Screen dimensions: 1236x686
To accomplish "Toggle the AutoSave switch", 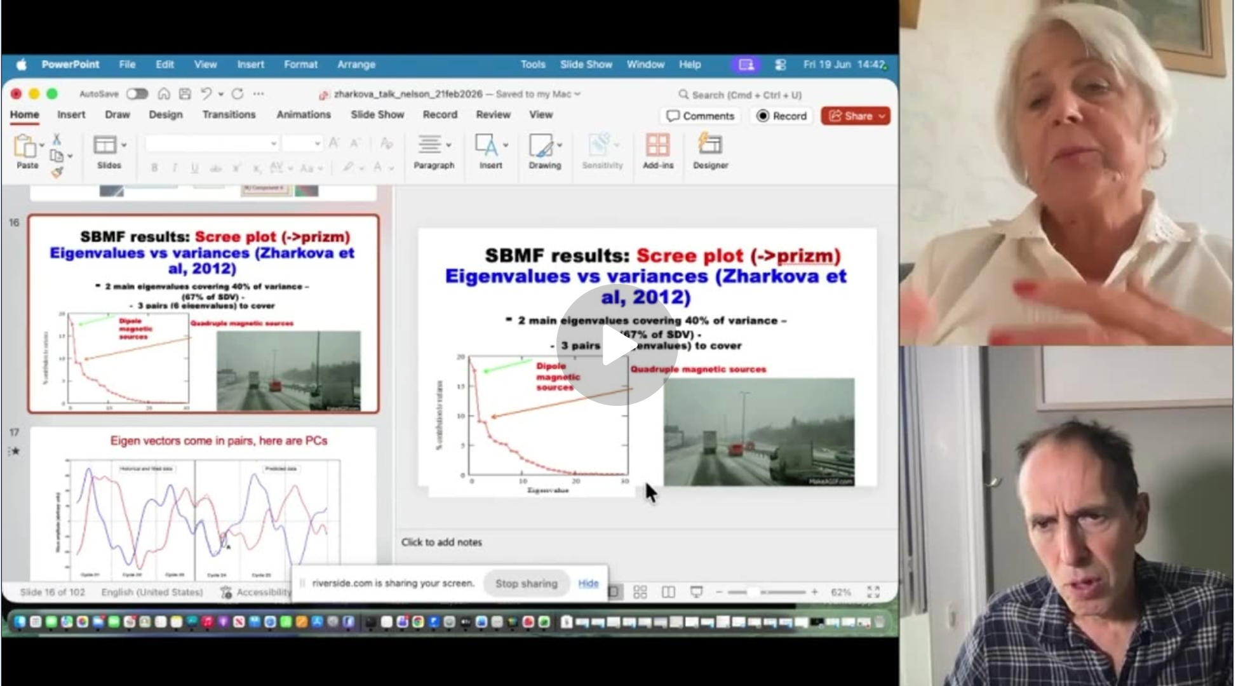I will click(x=137, y=94).
